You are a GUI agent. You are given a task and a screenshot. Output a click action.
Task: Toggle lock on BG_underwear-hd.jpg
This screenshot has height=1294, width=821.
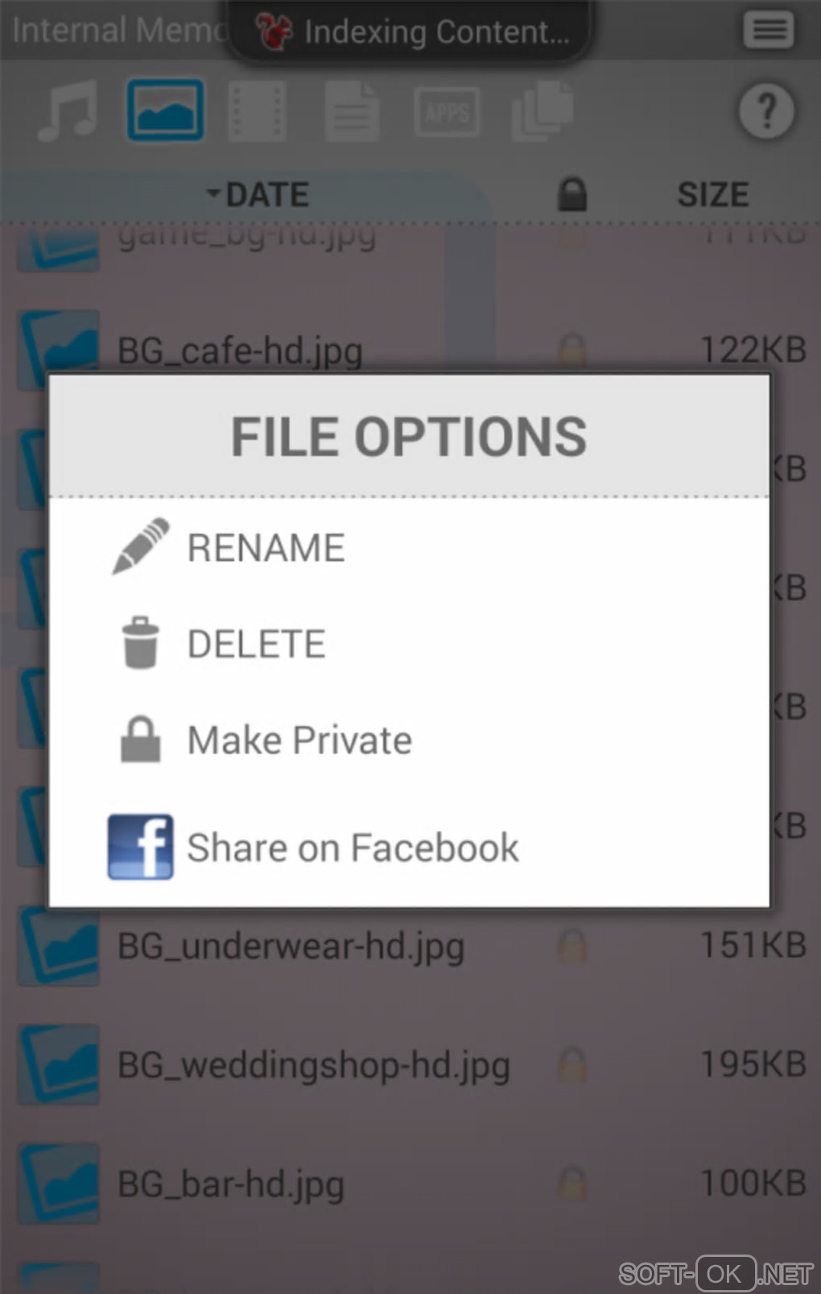coord(572,945)
